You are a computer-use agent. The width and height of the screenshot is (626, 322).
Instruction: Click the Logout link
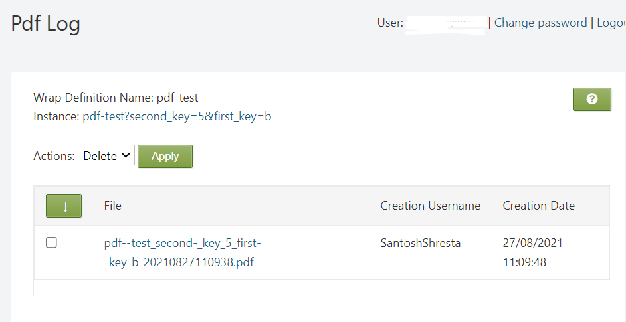pyautogui.click(x=611, y=23)
